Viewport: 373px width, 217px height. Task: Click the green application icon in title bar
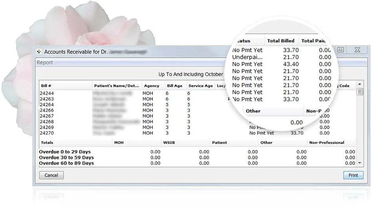coord(39,51)
